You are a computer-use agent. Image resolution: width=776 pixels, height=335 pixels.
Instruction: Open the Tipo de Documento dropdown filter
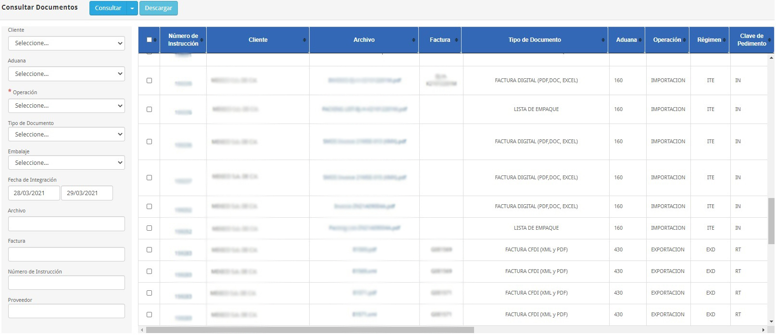66,135
